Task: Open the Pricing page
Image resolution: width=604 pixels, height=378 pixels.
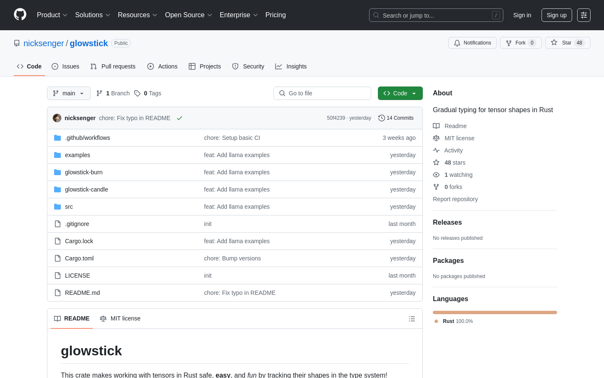Action: pyautogui.click(x=276, y=15)
